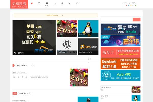153x102 pixels.
Task: Click the pencil icon in navigation
Action: pyautogui.click(x=77, y=3)
